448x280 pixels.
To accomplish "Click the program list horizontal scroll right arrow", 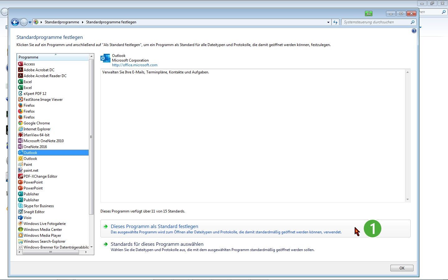I will click(x=86, y=252).
